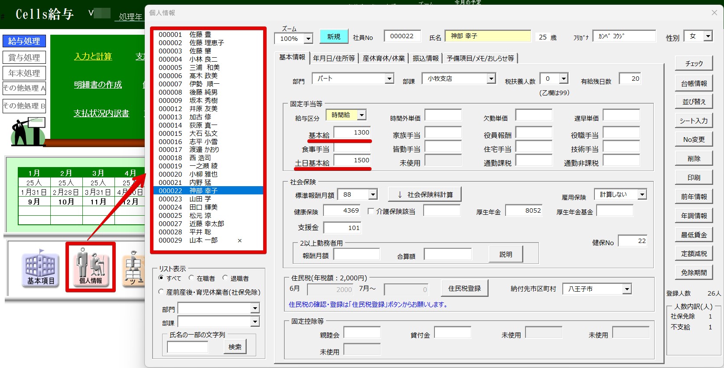Click the 入力と計算 link
Screen dimensions: 724x368
coord(93,56)
